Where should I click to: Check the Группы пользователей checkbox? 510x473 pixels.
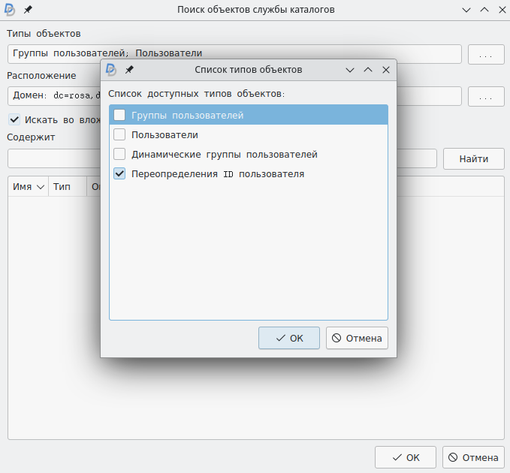119,116
